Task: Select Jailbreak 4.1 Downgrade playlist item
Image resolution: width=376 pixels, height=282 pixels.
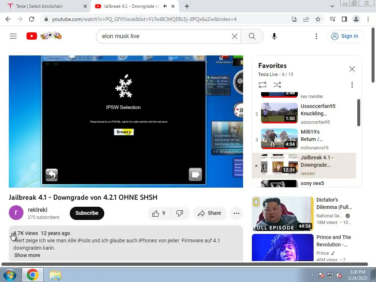Action: point(304,166)
